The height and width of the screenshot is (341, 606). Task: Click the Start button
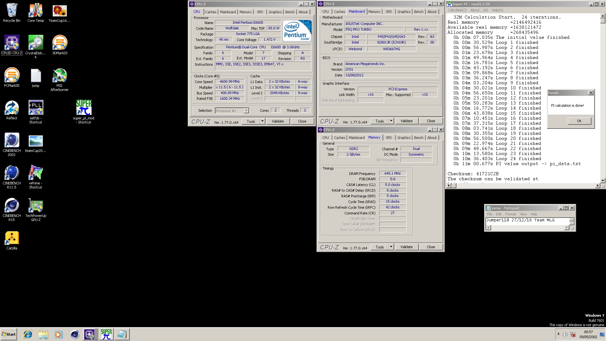pos(9,334)
